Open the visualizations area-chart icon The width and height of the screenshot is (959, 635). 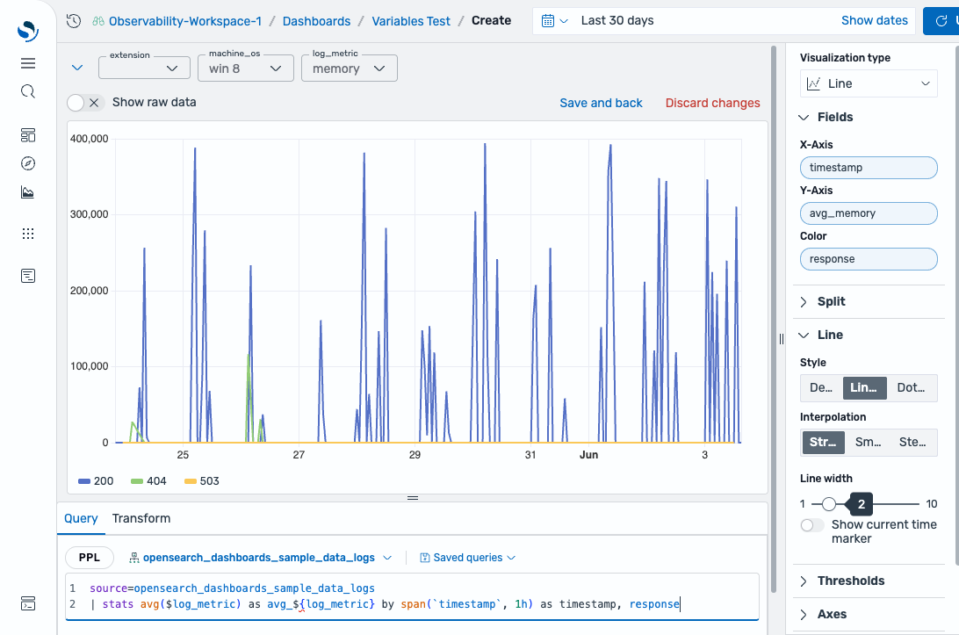tap(28, 192)
